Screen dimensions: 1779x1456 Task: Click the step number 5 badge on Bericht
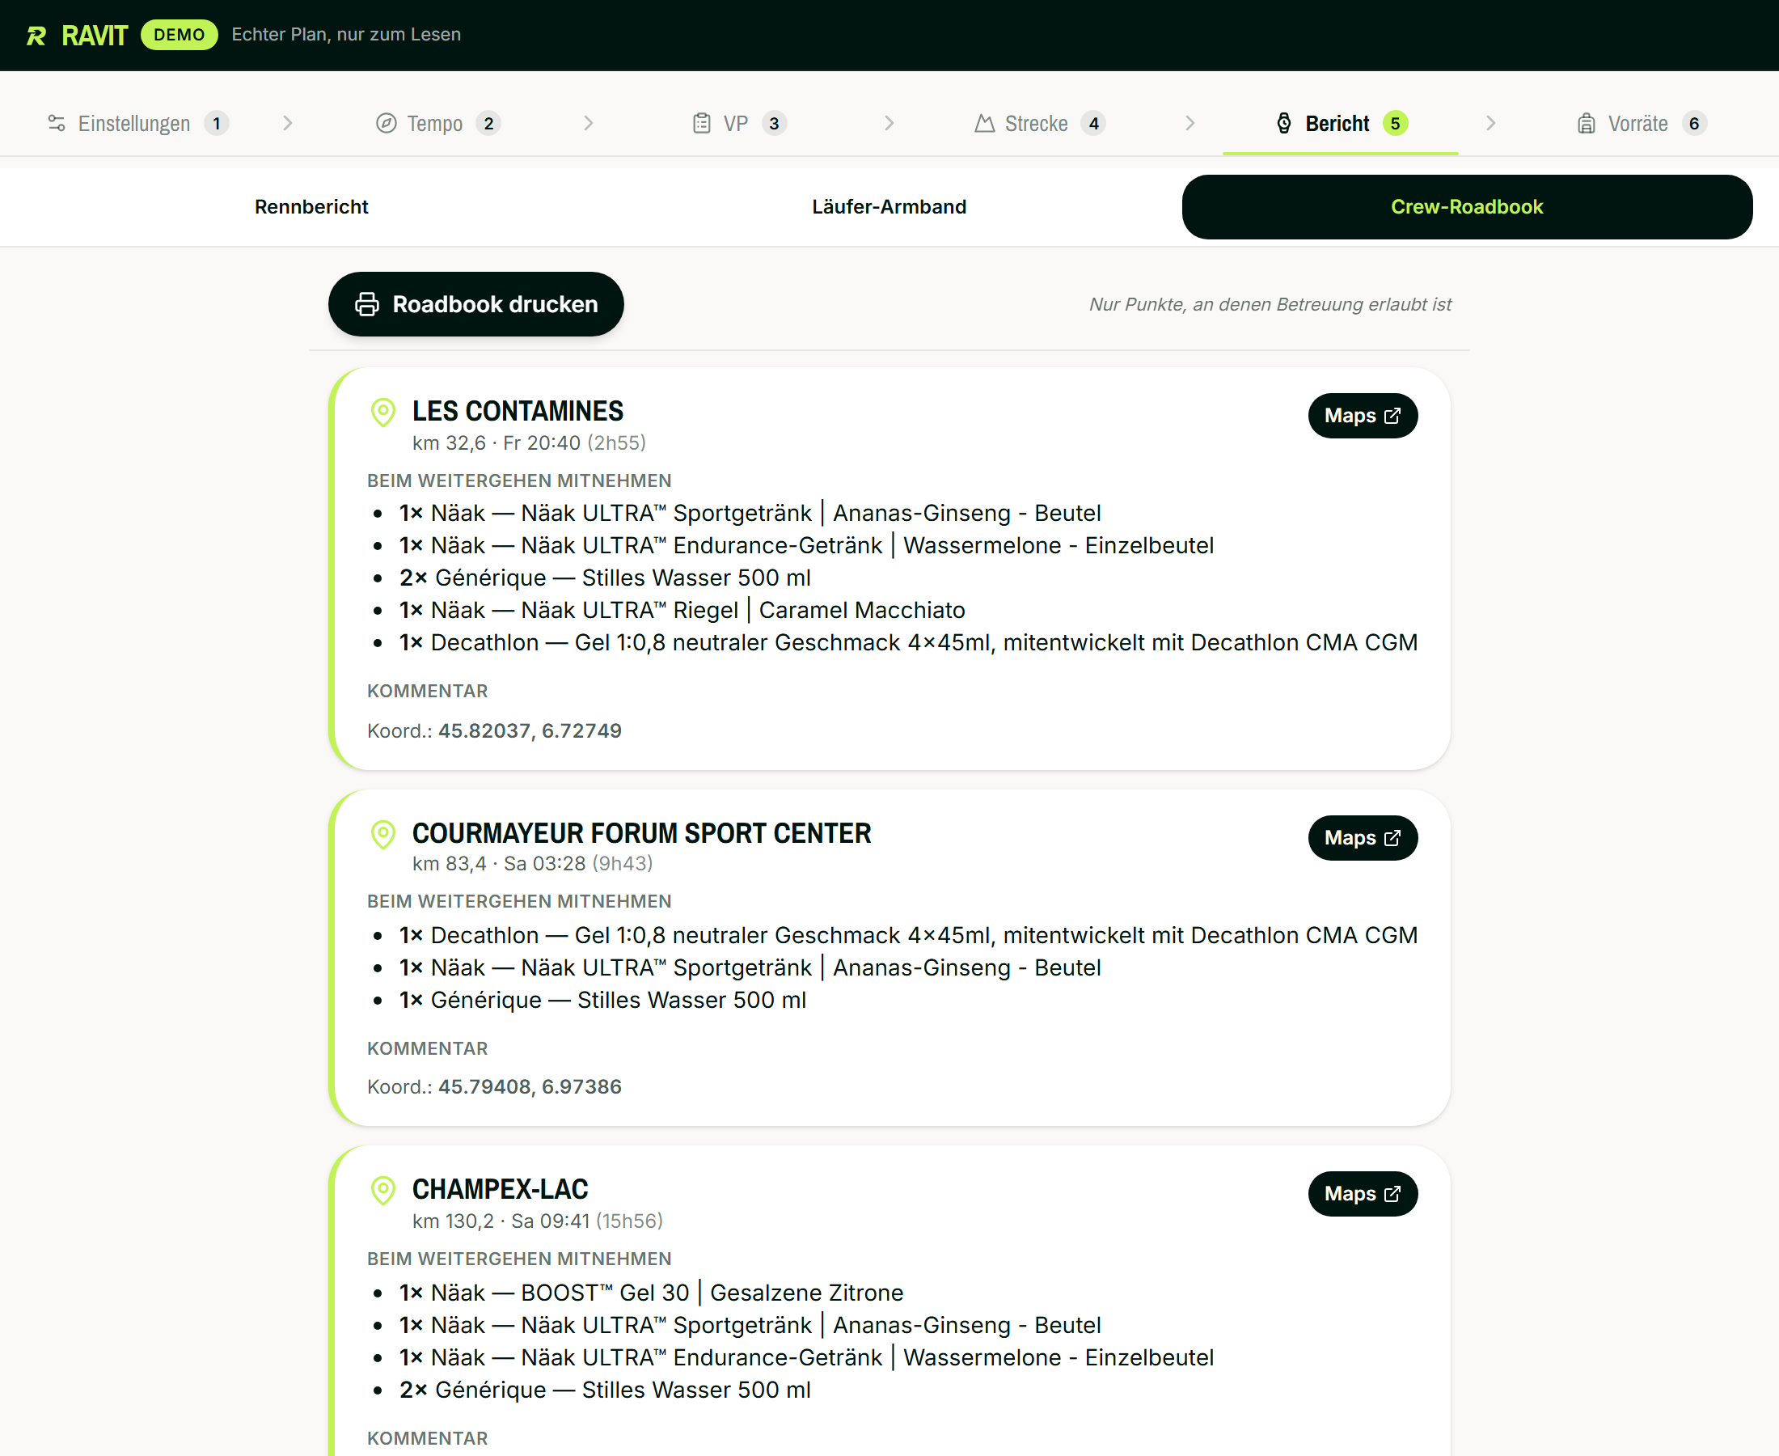pyautogui.click(x=1395, y=123)
